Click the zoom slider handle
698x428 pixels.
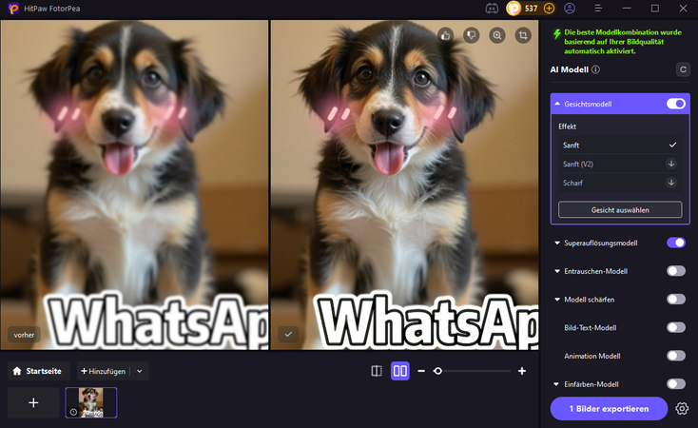pyautogui.click(x=437, y=371)
